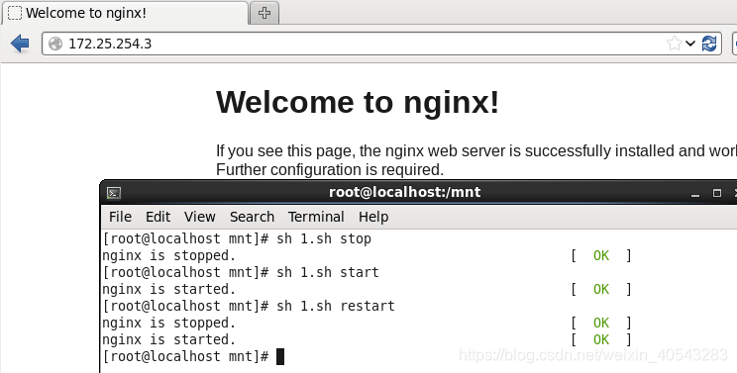
Task: Reload the page with refresh icon
Action: click(709, 44)
